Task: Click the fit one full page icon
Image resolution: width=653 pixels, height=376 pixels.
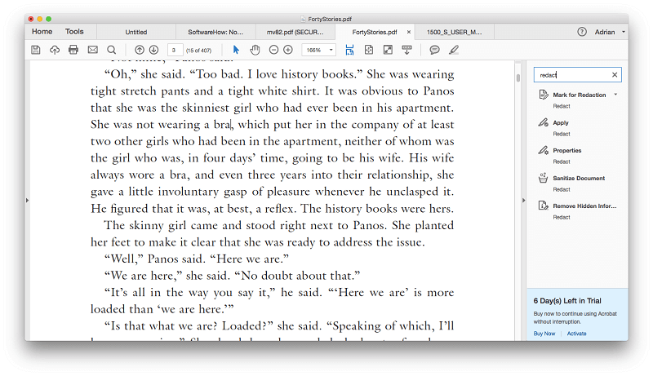Action: 369,50
